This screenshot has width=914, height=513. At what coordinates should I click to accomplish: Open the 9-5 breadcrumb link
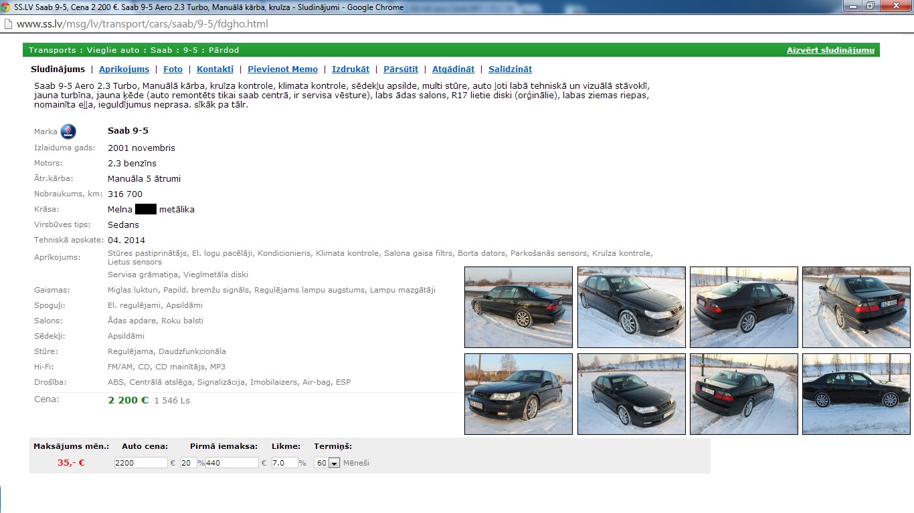[x=191, y=50]
